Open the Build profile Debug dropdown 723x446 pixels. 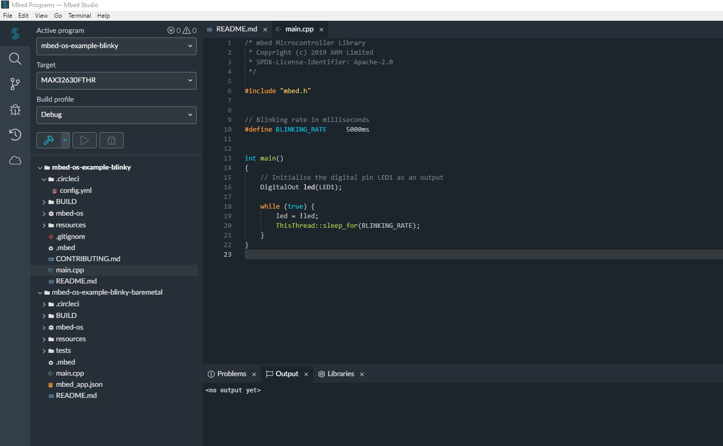coord(116,115)
